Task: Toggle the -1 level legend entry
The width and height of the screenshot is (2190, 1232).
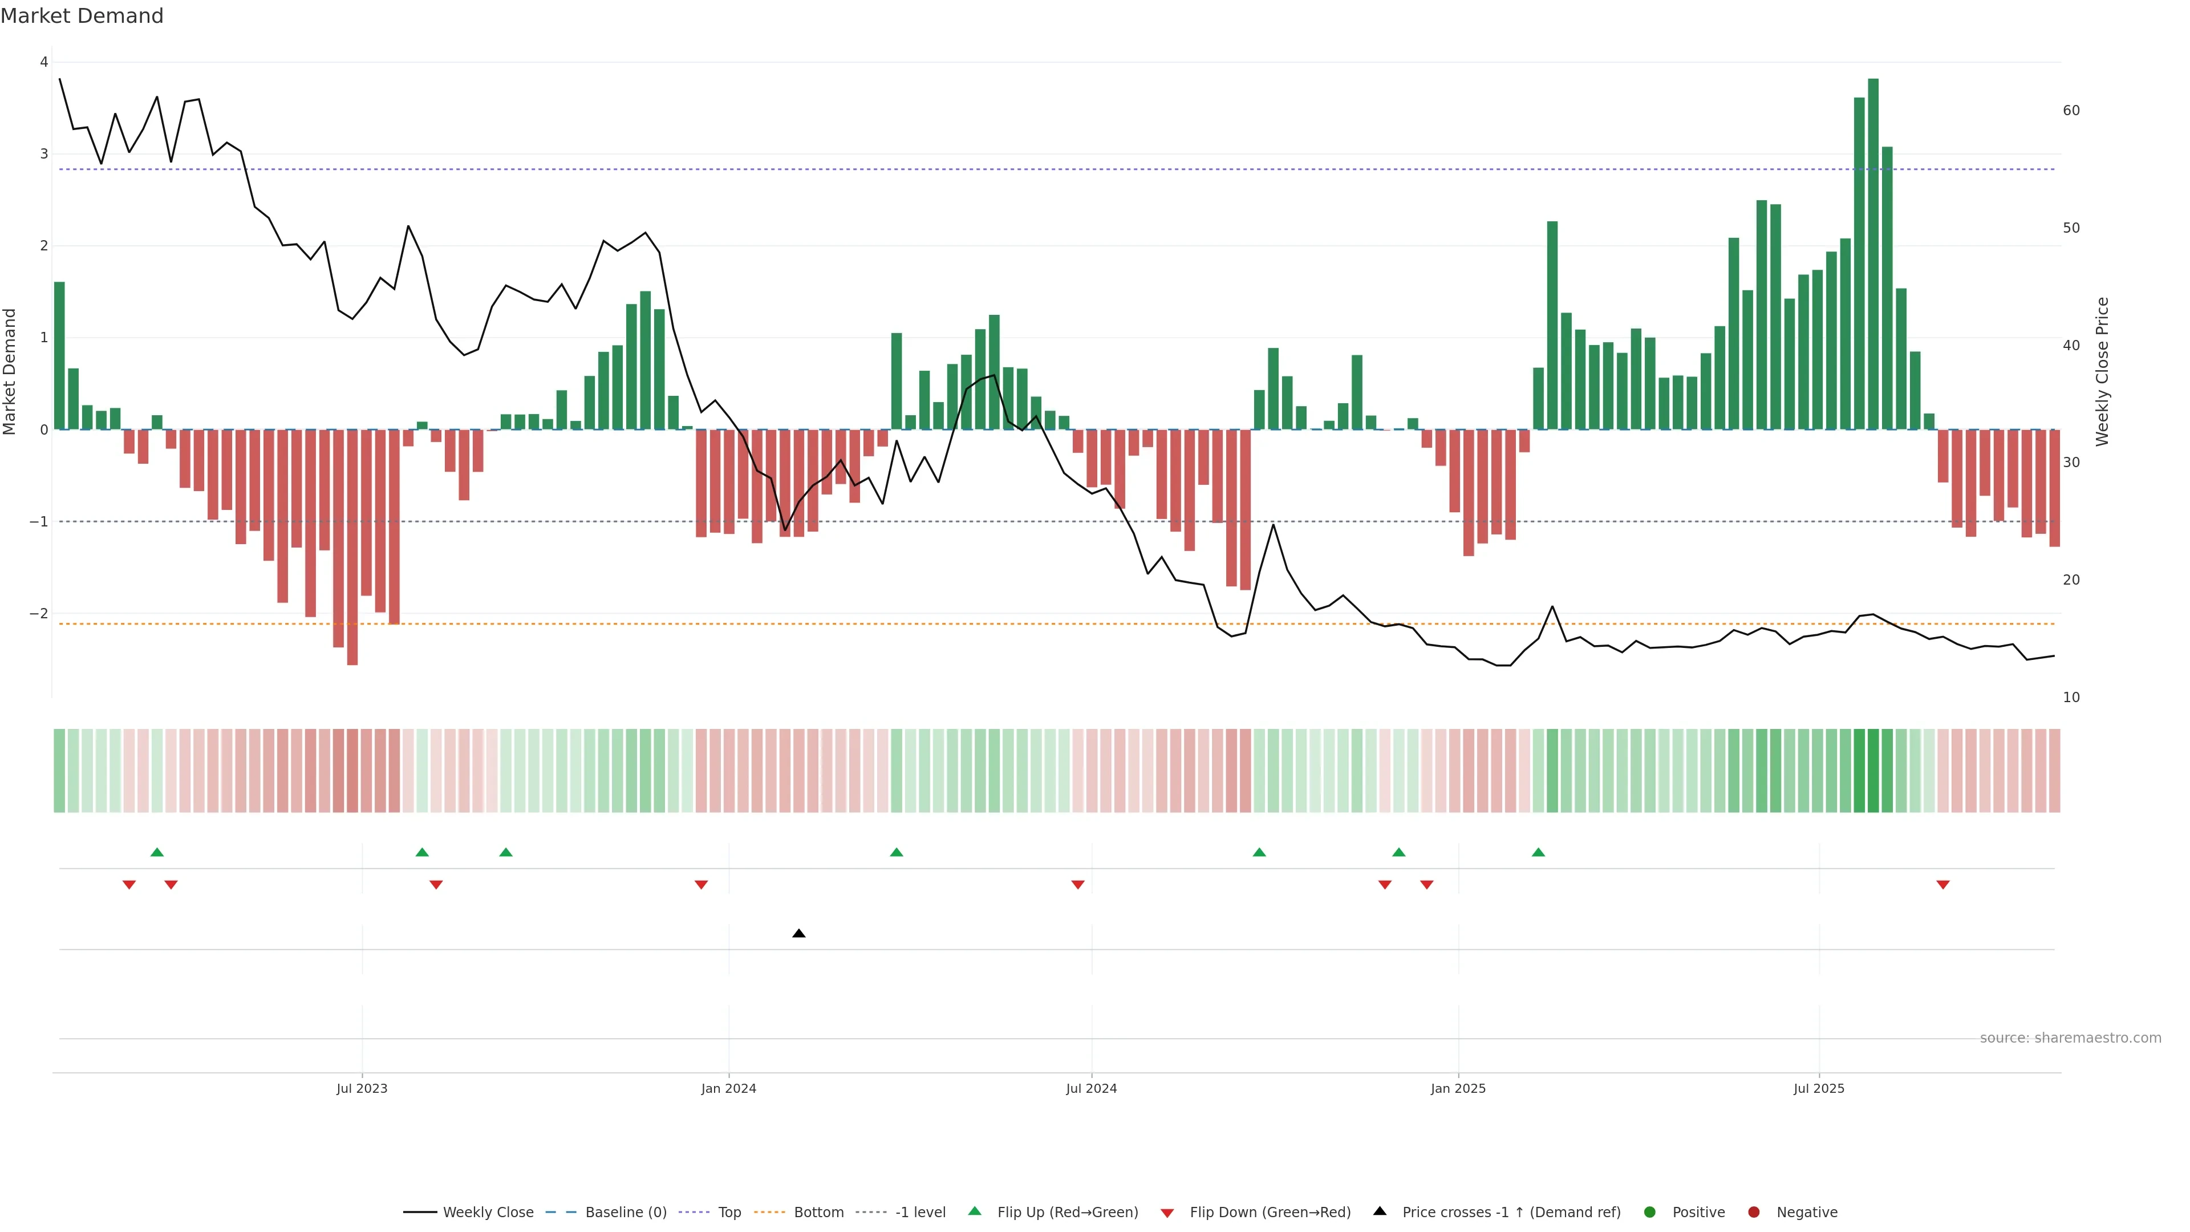Action: click(x=920, y=1211)
